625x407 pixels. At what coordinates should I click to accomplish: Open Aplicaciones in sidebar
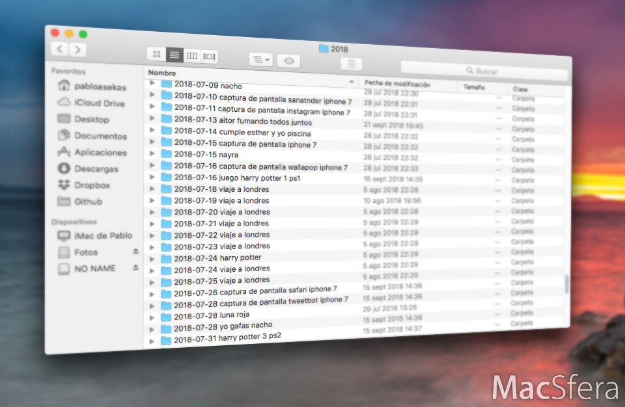[x=92, y=152]
